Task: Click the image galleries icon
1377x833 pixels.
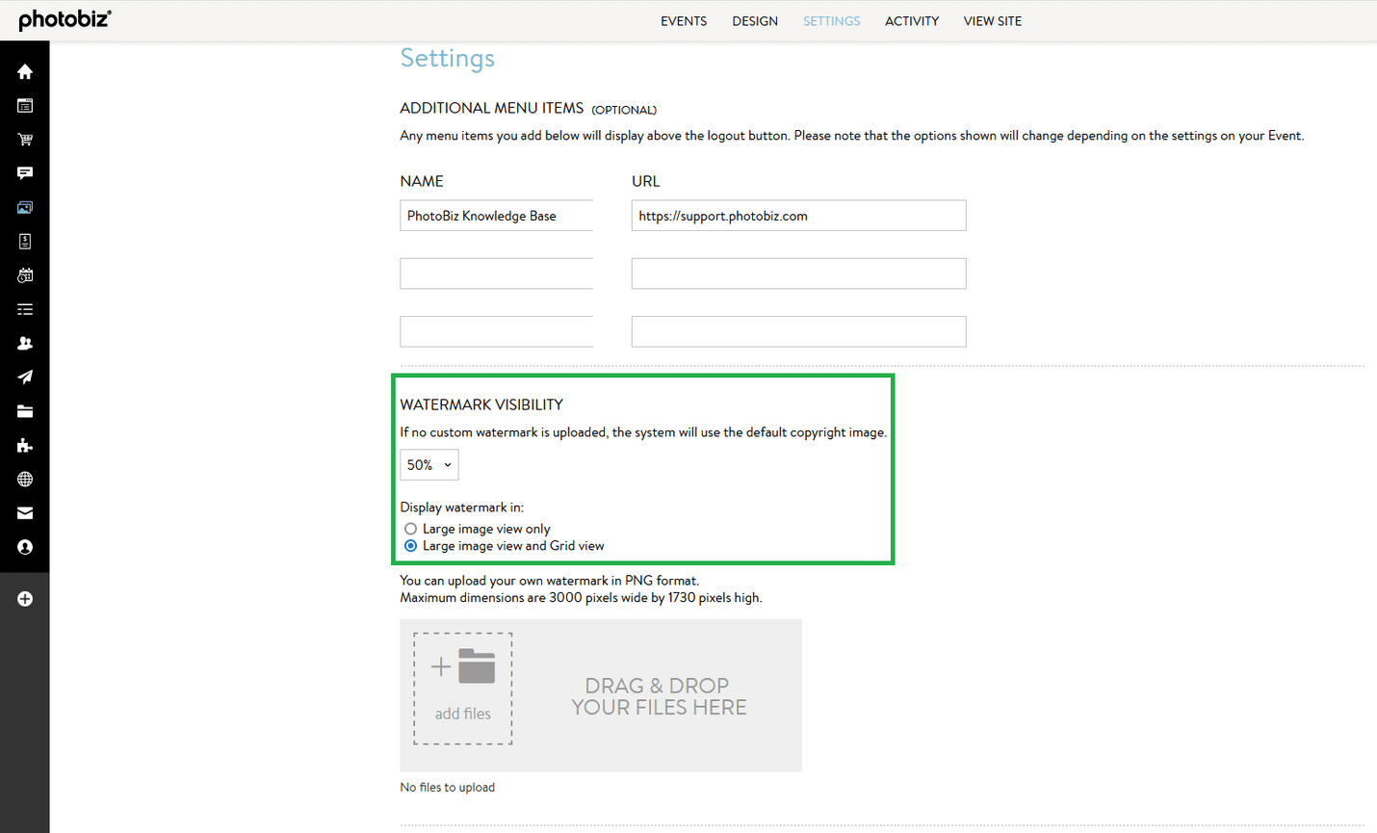Action: click(x=25, y=207)
